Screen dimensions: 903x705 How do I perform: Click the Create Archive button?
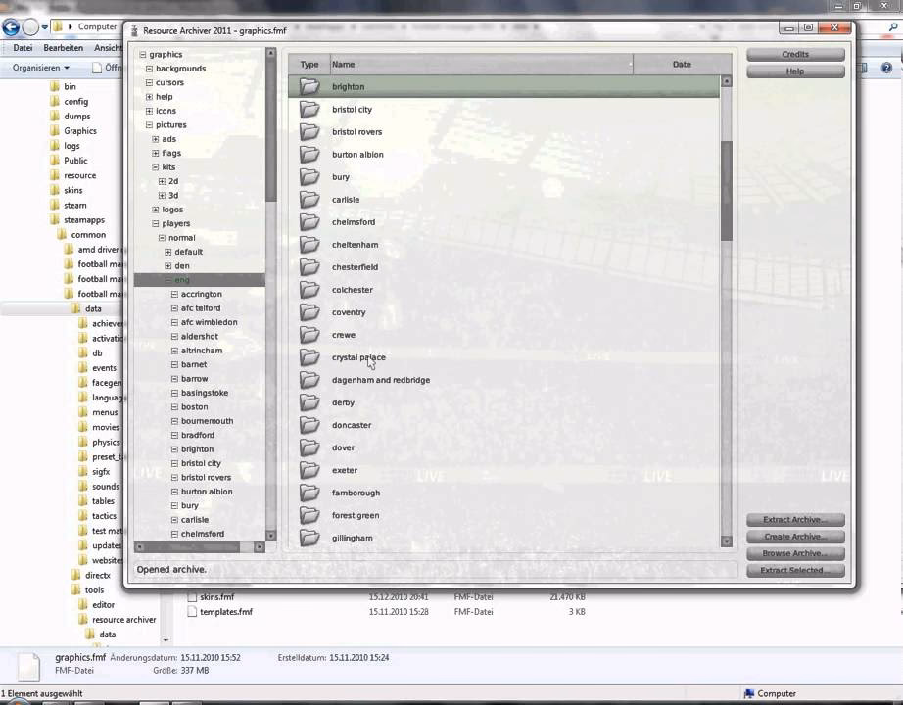coord(795,537)
